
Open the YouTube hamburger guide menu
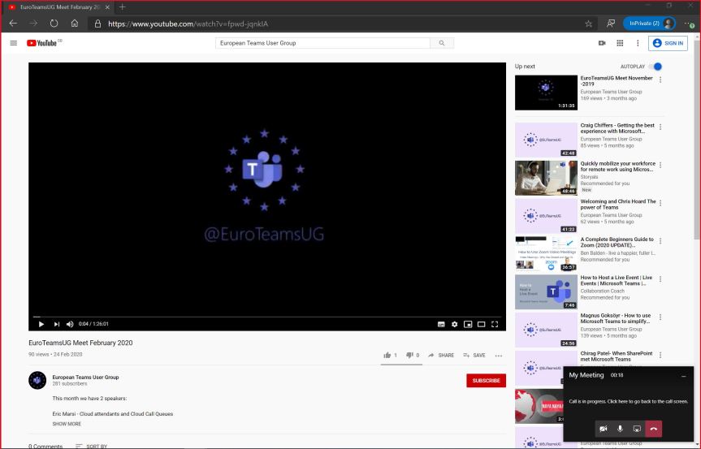(x=14, y=43)
